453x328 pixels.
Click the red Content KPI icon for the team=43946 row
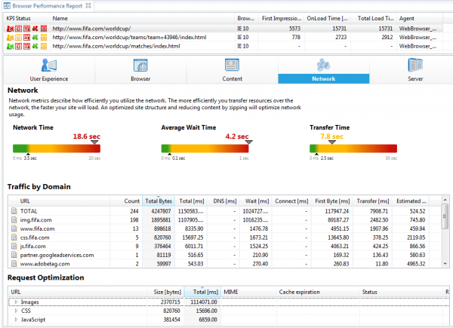point(26,37)
